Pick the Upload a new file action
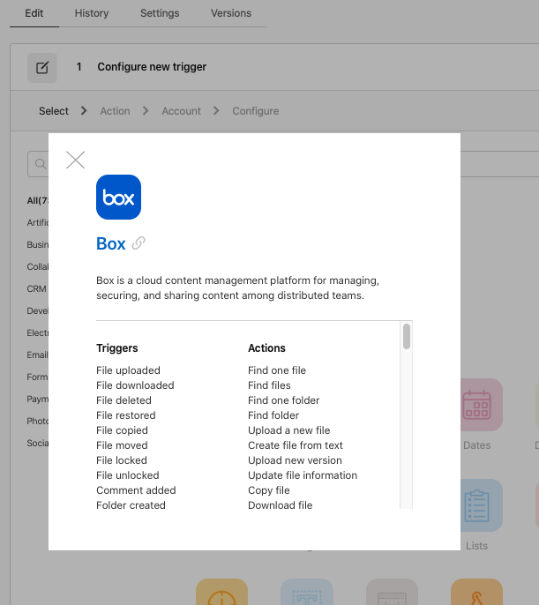Image resolution: width=539 pixels, height=605 pixels. tap(288, 430)
